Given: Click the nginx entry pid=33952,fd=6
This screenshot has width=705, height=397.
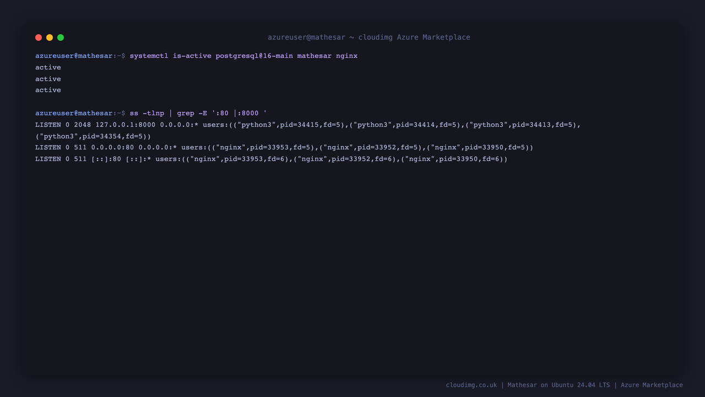Looking at the screenshot, I should (362, 159).
